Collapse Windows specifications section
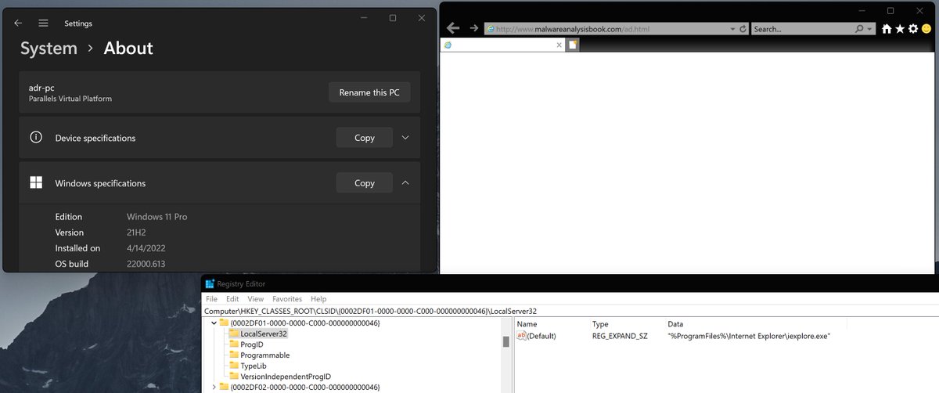This screenshot has height=393, width=939. tap(405, 183)
